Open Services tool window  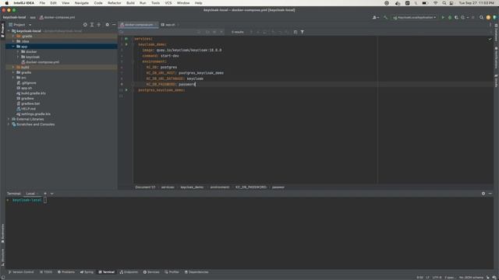(151, 272)
